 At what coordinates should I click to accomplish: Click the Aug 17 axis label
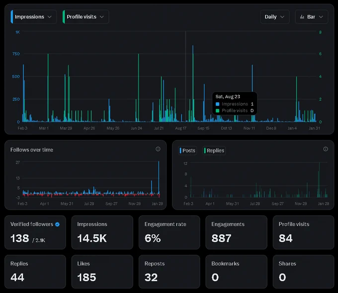(180, 128)
